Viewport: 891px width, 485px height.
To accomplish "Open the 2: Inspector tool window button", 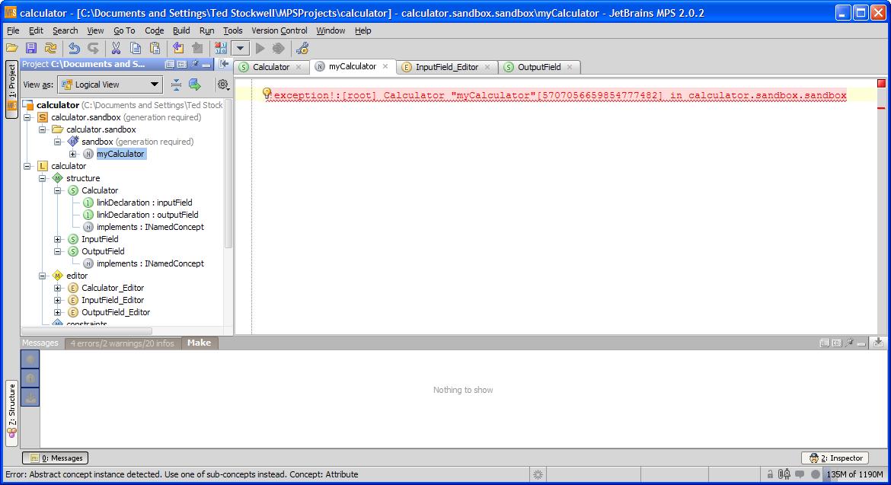I will 835,458.
